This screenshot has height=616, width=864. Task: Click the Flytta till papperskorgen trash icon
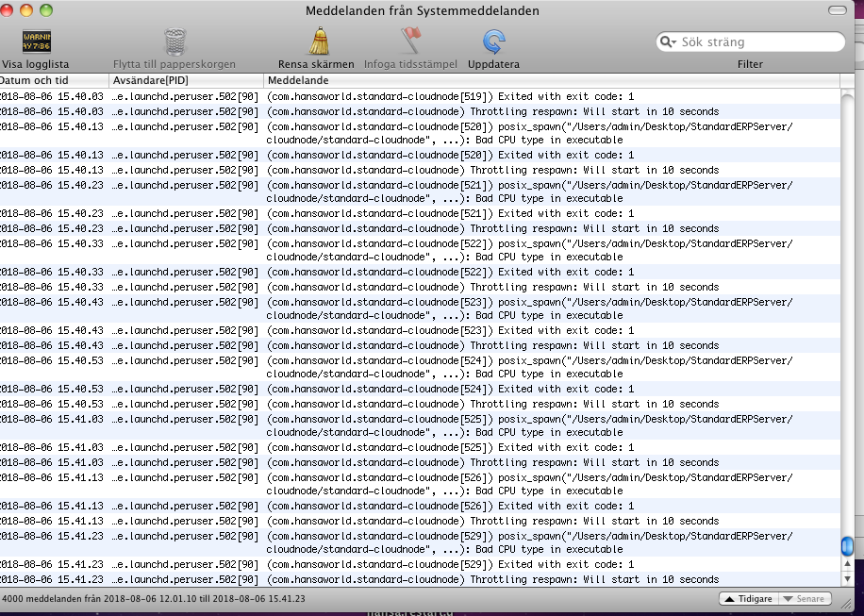point(174,42)
